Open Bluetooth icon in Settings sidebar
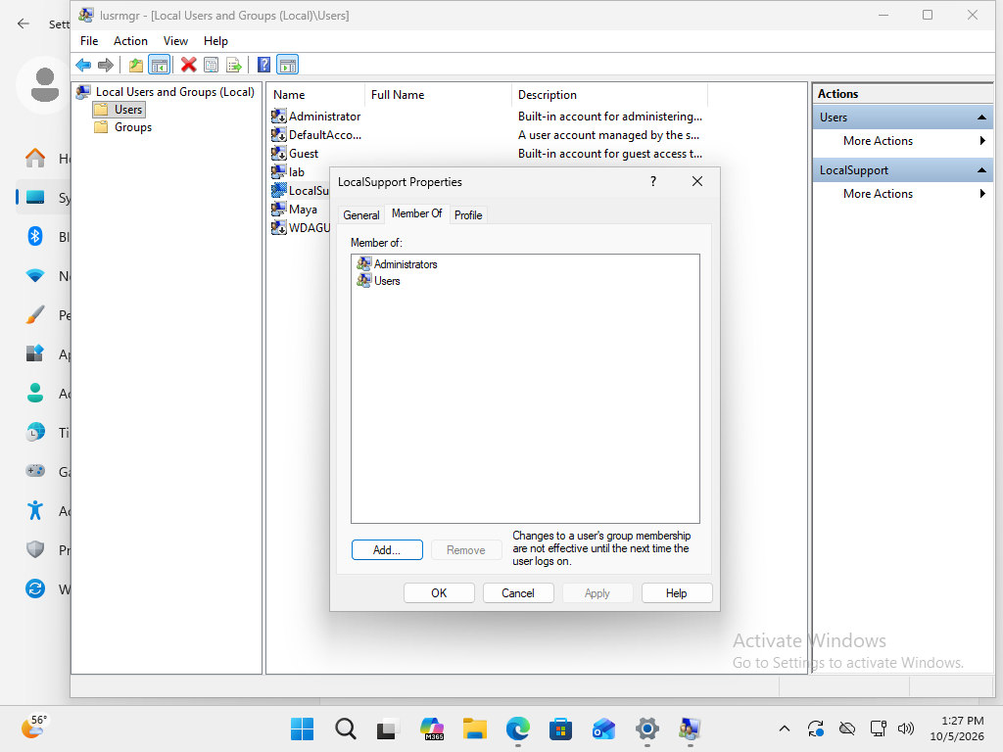Screen dimensions: 1003x752 pyautogui.click(x=35, y=237)
